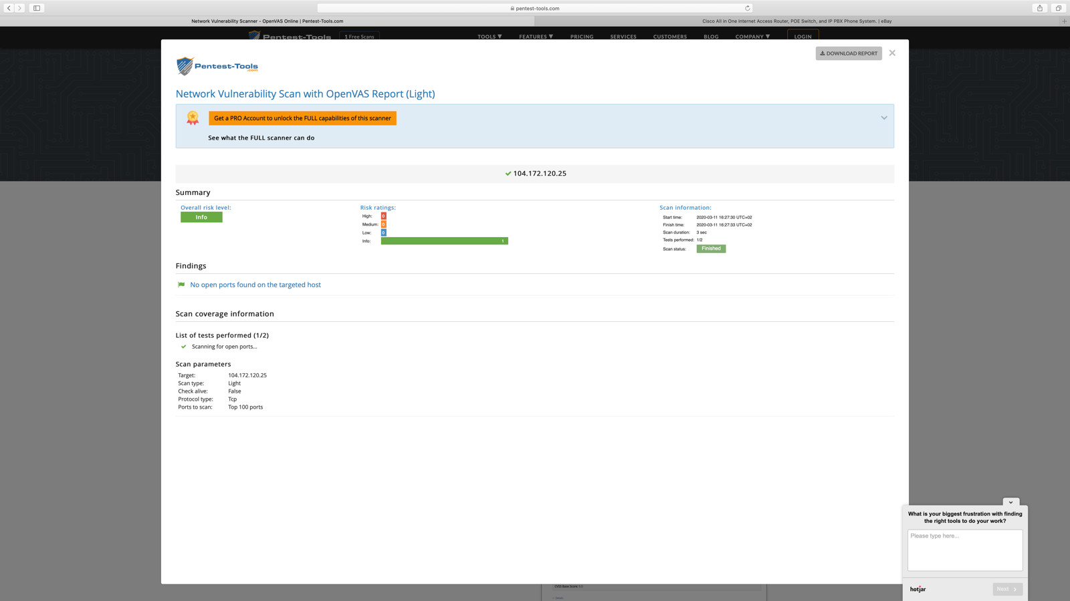
Task: Open BLOG page
Action: tap(711, 37)
